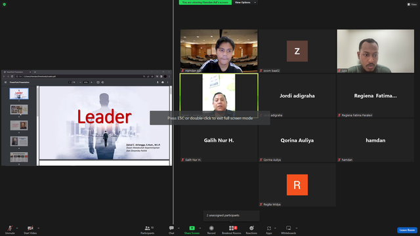Switch layout with the View button
Image resolution: width=420 pixels, height=236 pixels.
pos(412,5)
